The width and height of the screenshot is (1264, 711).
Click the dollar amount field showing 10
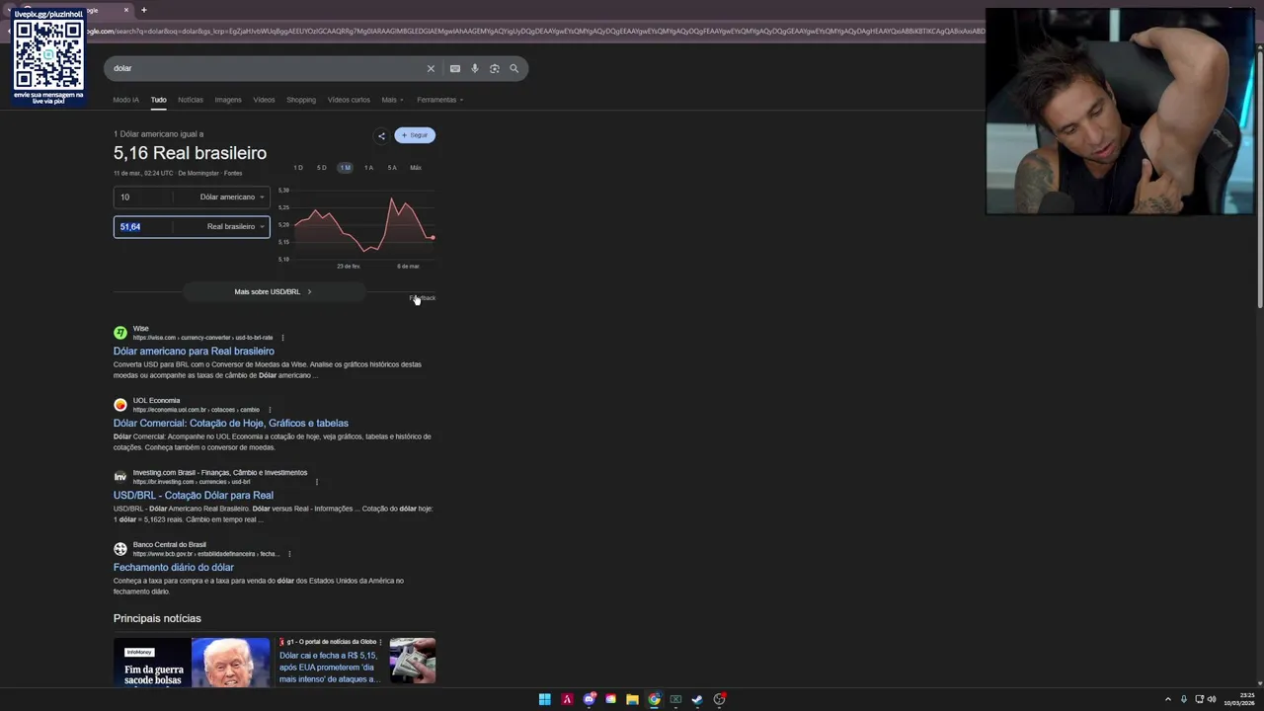(x=143, y=197)
